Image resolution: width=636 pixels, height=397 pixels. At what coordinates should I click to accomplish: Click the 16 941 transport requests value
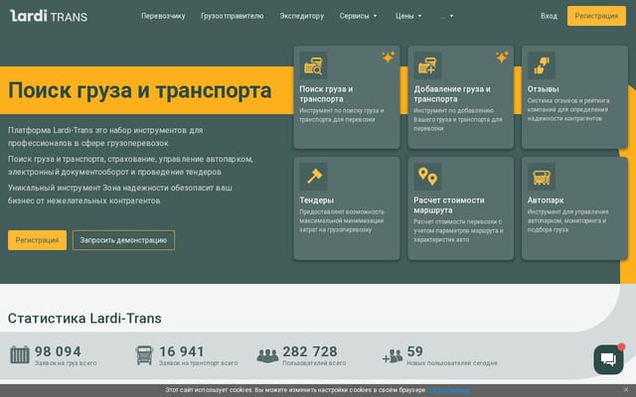pos(182,351)
